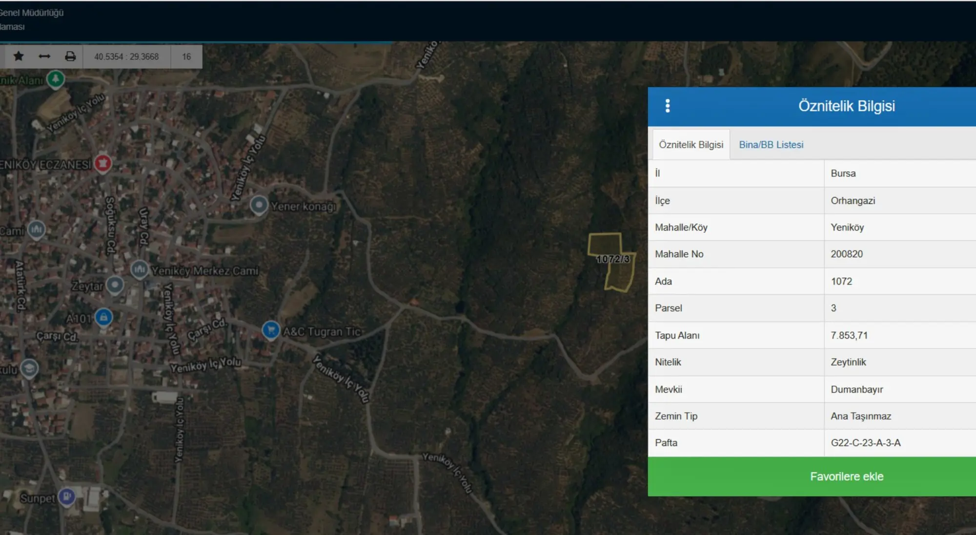The height and width of the screenshot is (535, 976).
Task: Click the Yener konağı map pin
Action: click(x=259, y=205)
